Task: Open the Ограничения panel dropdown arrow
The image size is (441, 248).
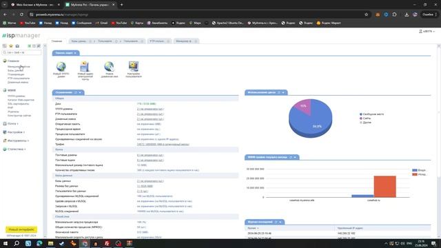Action: [80, 92]
